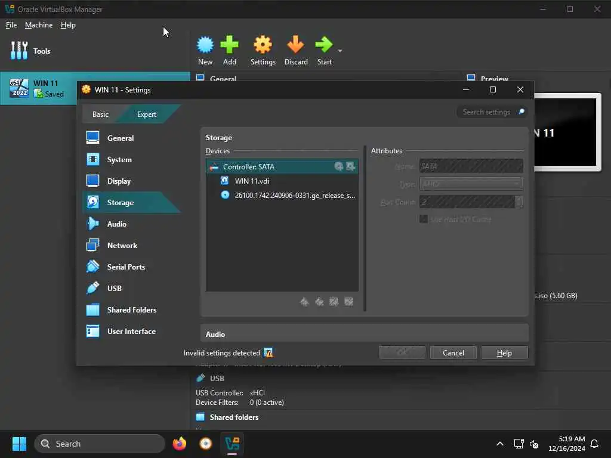Click the 'USB Controller: xHCI' text in Manager
The image size is (611, 458).
pyautogui.click(x=230, y=392)
